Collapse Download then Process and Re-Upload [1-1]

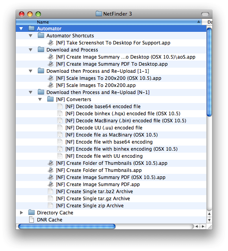point(30,71)
